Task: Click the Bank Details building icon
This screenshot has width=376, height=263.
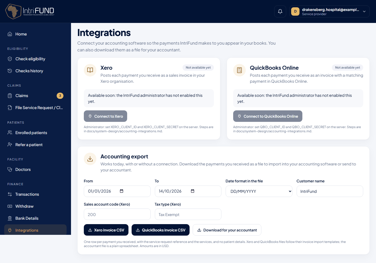Action: pos(10,218)
